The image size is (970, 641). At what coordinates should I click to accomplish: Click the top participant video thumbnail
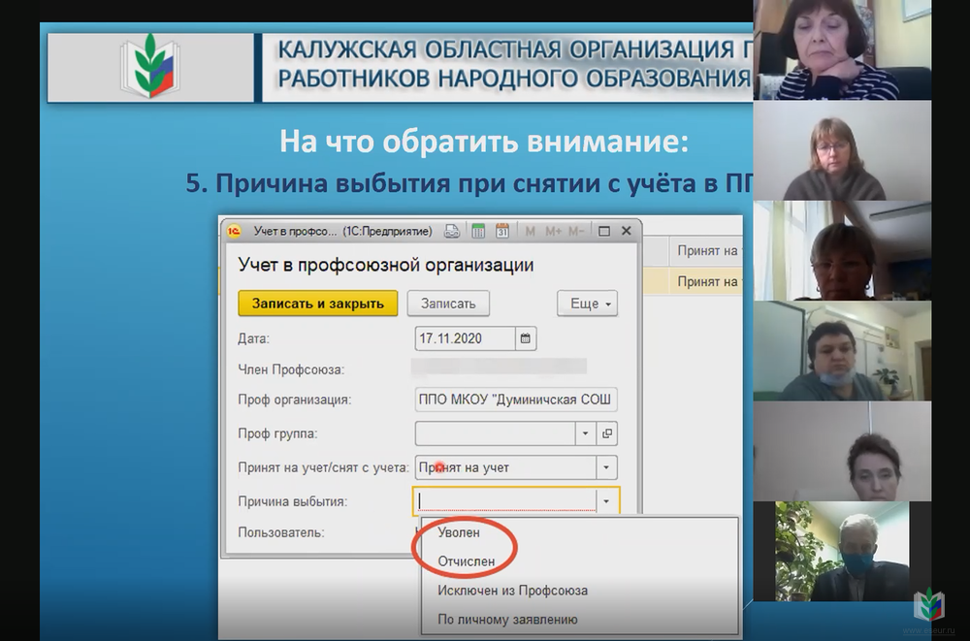click(x=842, y=49)
